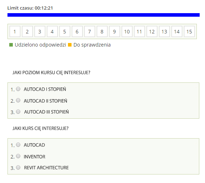Select the AUTOCAD I STOPIEŃ radio option

tap(18, 89)
